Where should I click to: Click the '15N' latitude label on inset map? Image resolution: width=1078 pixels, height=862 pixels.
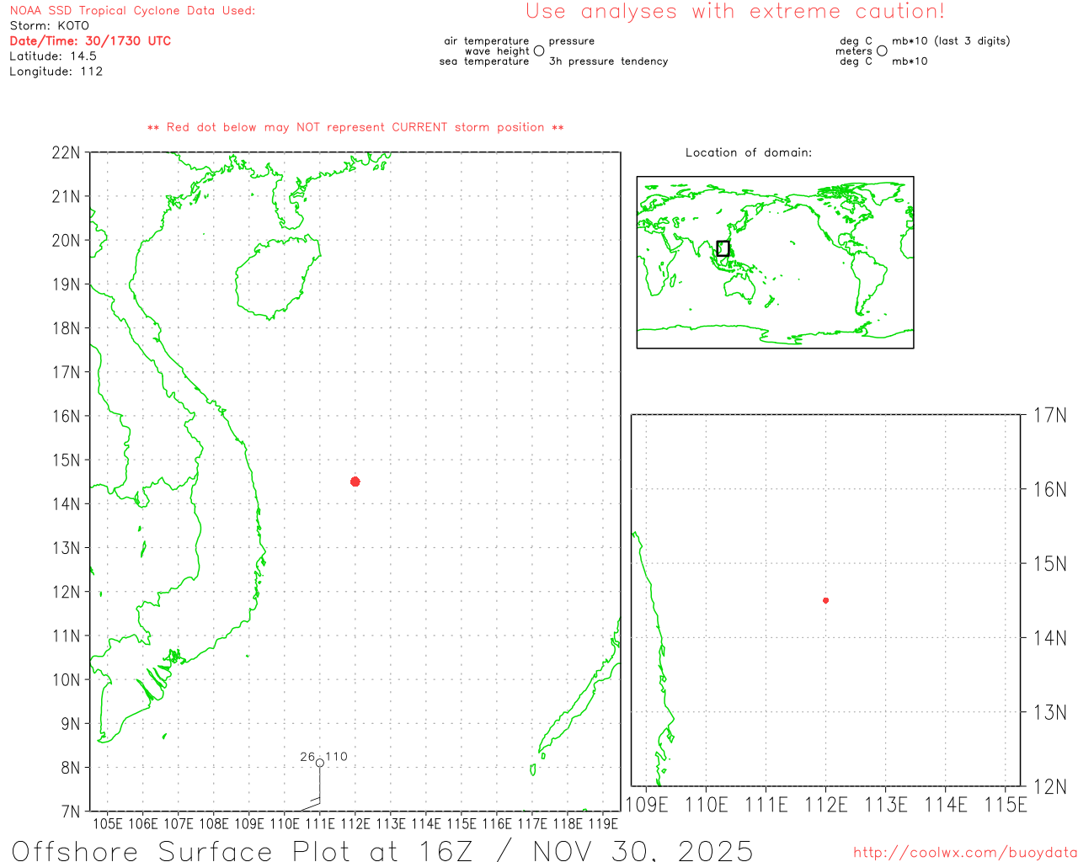[1050, 564]
